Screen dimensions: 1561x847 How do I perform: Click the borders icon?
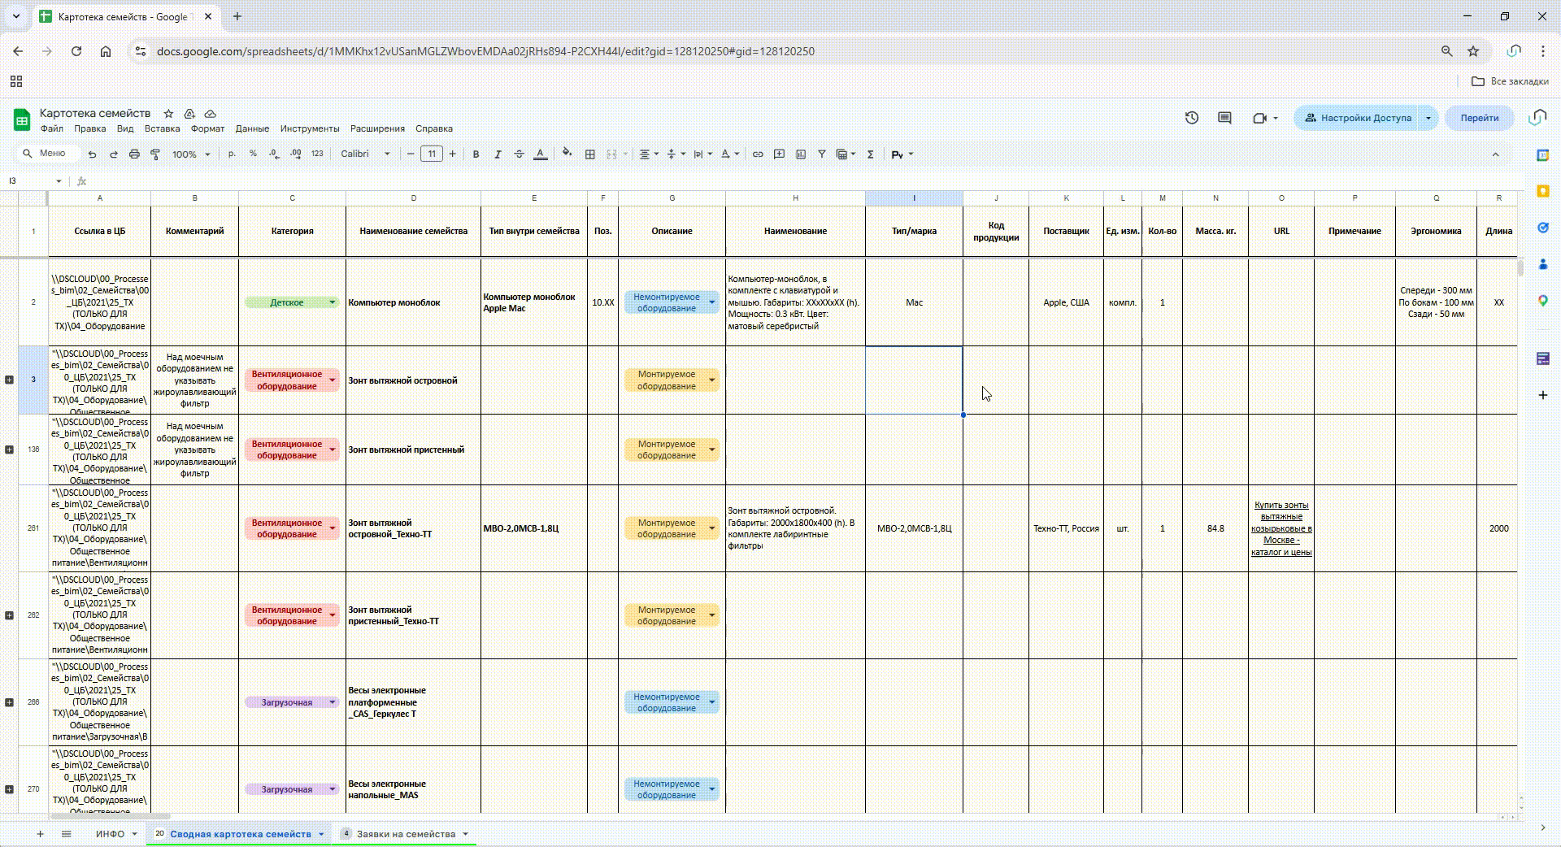[x=590, y=154]
